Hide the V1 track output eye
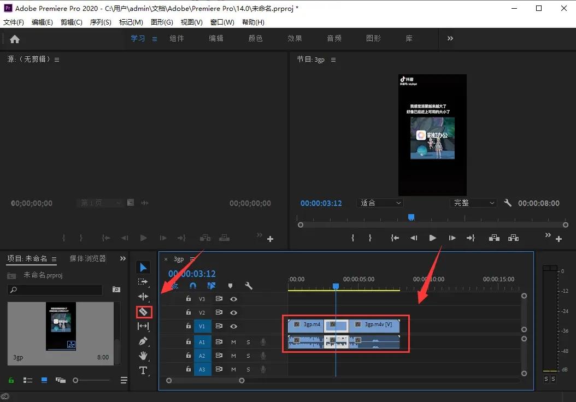 click(233, 326)
